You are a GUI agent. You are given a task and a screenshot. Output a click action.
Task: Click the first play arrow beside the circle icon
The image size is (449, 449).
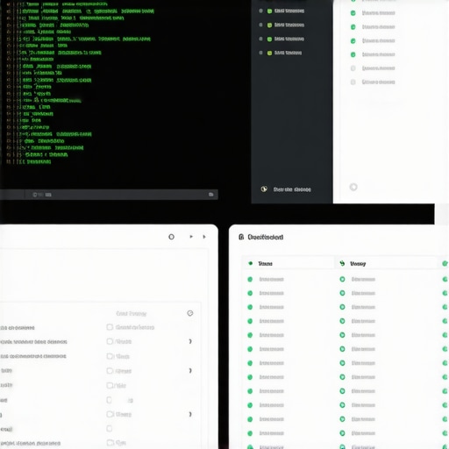[x=191, y=237]
